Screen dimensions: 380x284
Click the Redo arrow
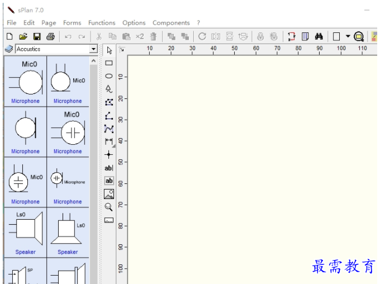click(x=82, y=37)
